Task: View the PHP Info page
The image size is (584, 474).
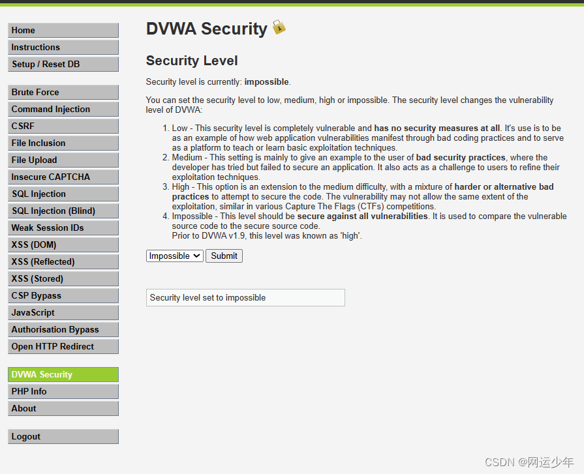Action: tap(63, 391)
